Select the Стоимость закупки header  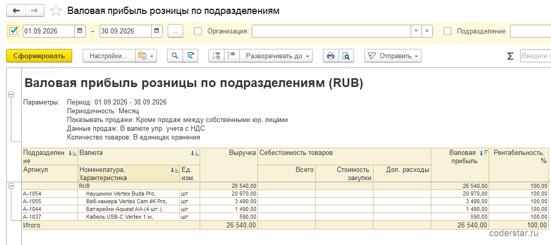point(345,173)
